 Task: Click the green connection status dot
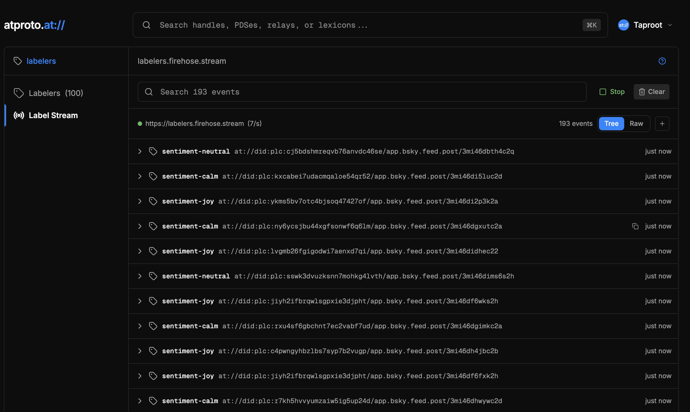coord(140,124)
